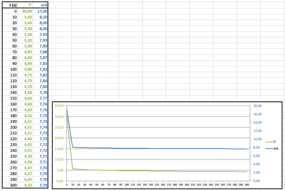This screenshot has width=285, height=191.
Task: Select left axis label 35,00 on chart
Action: coord(59,106)
